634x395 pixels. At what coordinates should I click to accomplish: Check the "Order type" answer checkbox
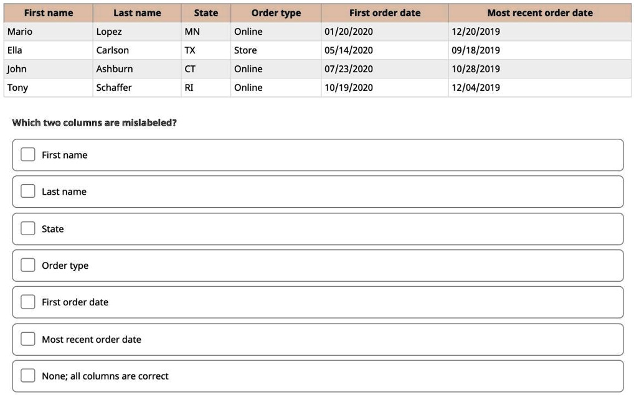pyautogui.click(x=27, y=264)
